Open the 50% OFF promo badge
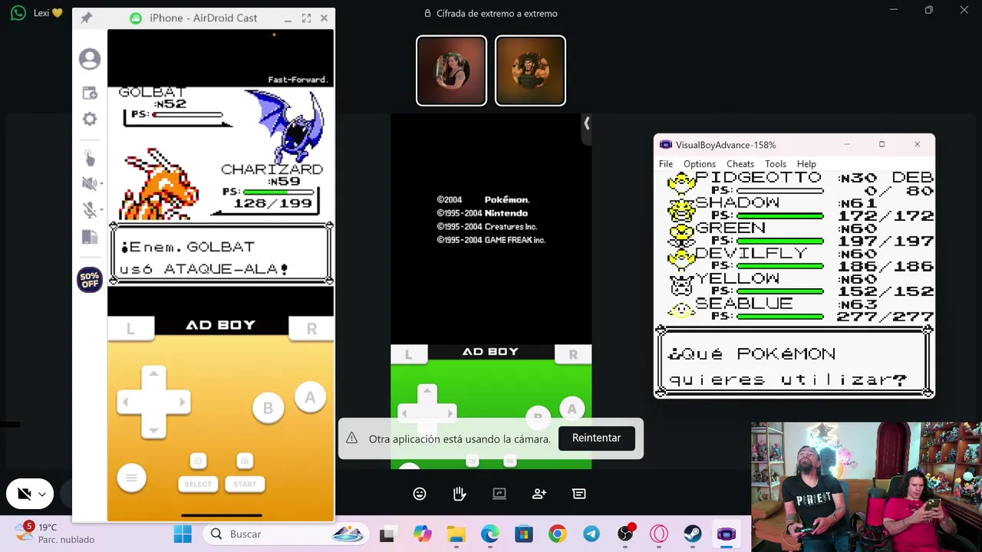982x552 pixels. point(90,280)
